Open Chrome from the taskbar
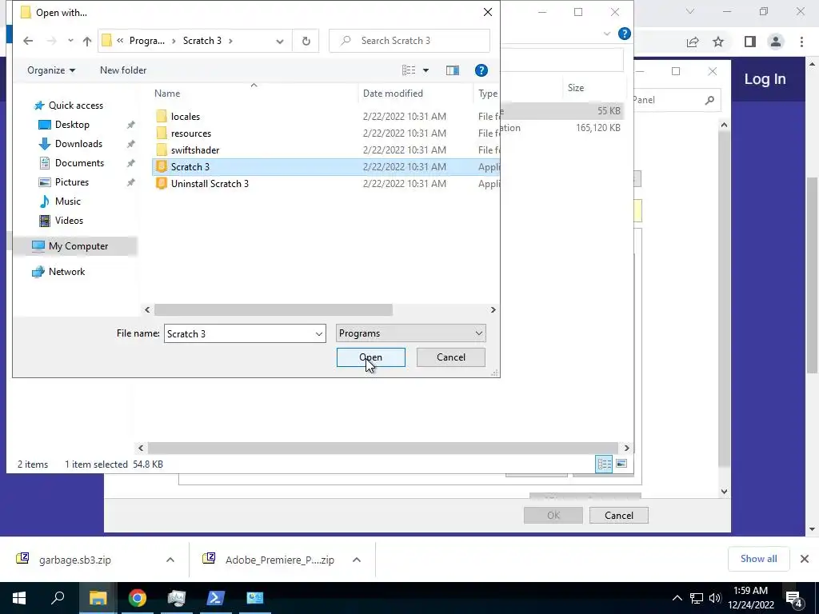 tap(138, 598)
